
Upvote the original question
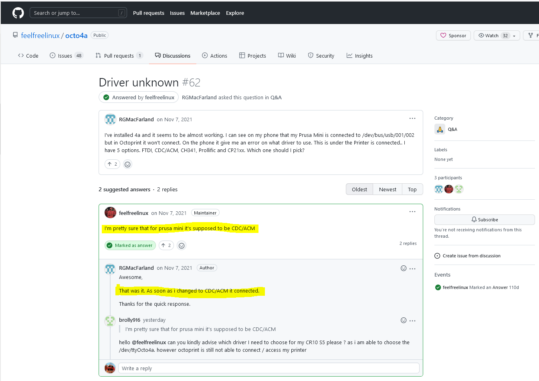click(x=112, y=164)
